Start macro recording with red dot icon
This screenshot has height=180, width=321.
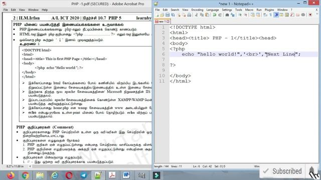click(x=310, y=15)
